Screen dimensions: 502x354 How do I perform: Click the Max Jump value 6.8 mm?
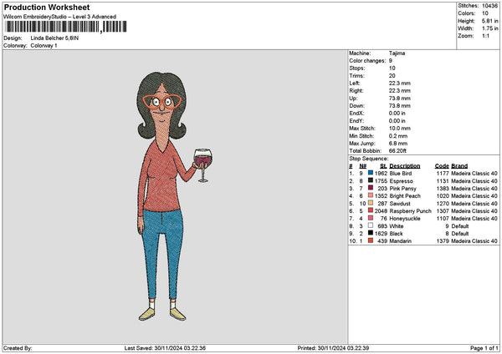pyautogui.click(x=398, y=144)
